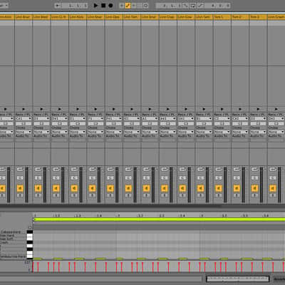Click the play note field in Tom 2 chain
Image resolution: width=285 pixels, height=285 pixels.
pyautogui.click(x=240, y=123)
